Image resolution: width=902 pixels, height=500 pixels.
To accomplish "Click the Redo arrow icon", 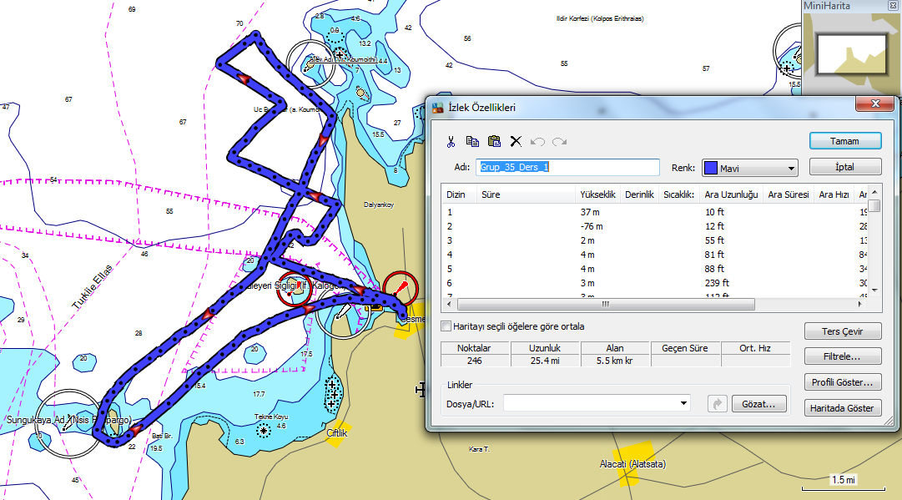I will 559,142.
